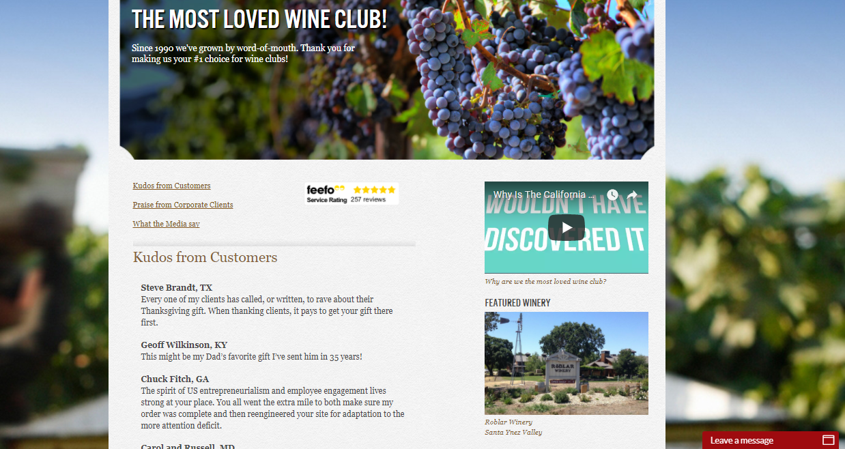Viewport: 845px width, 449px height.
Task: Click the Feefo service rating badge
Action: pyautogui.click(x=352, y=194)
